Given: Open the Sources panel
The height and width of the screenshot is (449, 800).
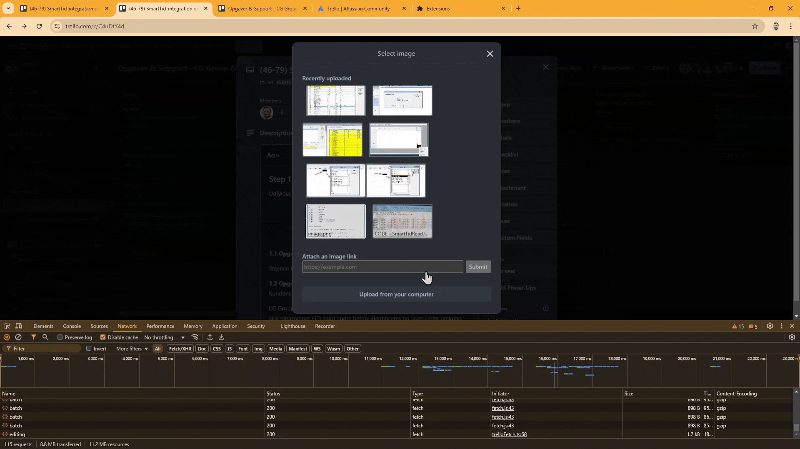Looking at the screenshot, I should (99, 326).
